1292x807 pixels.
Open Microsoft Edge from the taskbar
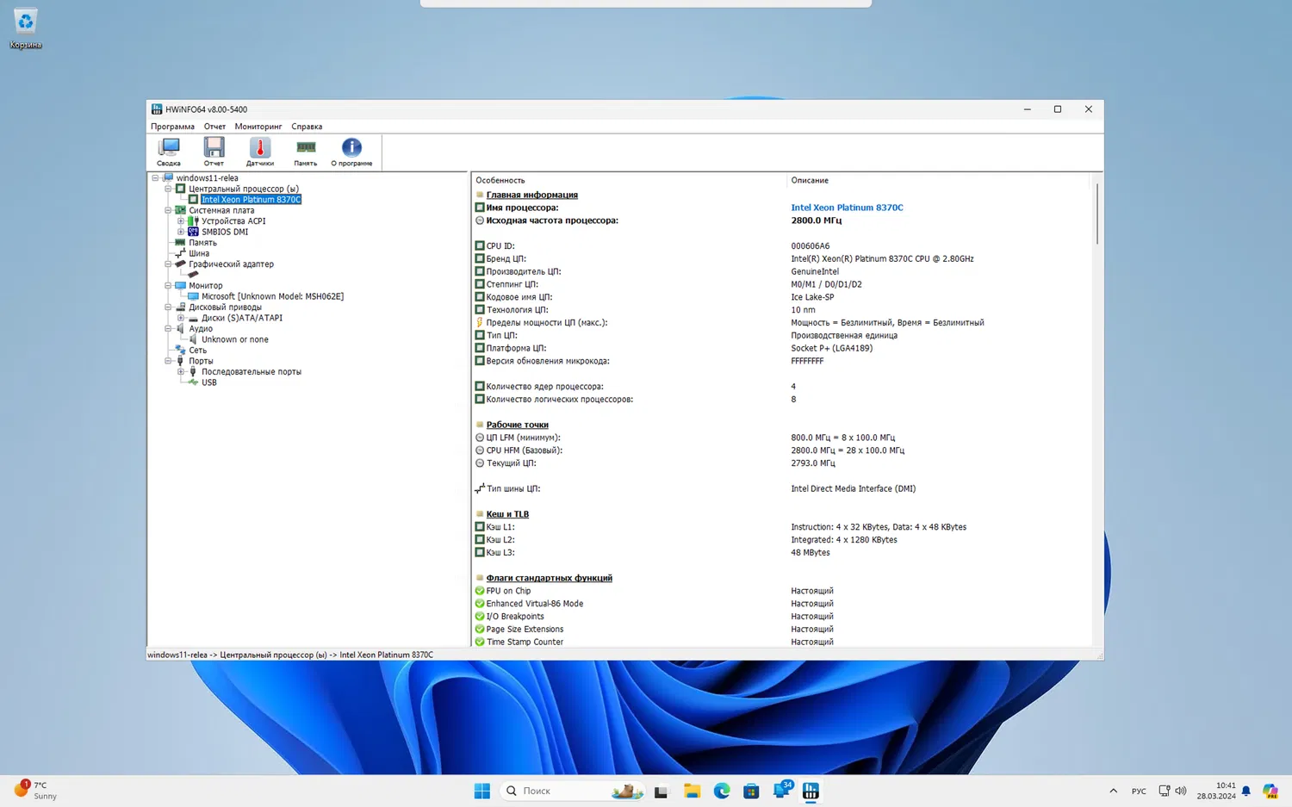click(721, 791)
